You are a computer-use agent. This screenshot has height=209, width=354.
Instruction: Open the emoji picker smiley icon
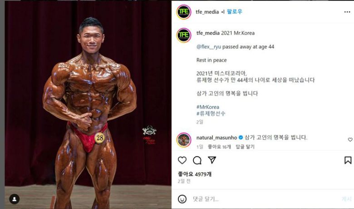(x=182, y=199)
